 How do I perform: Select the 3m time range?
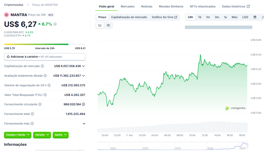click(x=217, y=17)
